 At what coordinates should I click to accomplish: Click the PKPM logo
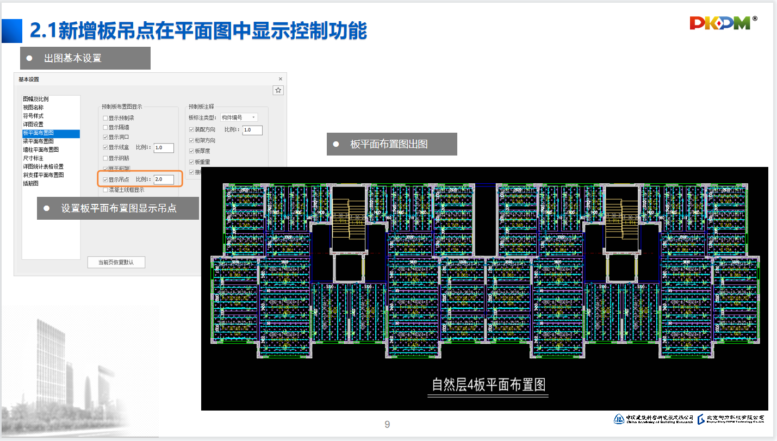point(723,22)
